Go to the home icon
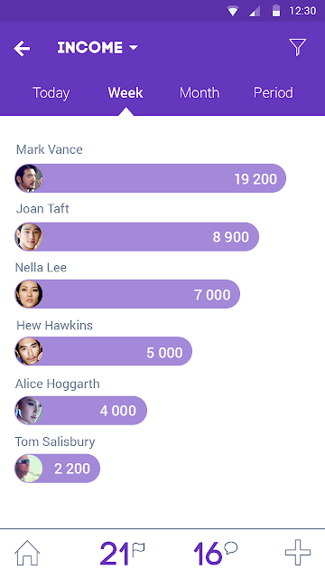 click(x=27, y=553)
